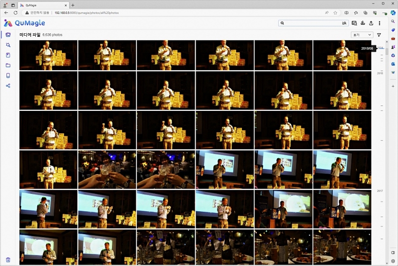Open the advanced people search in search box
The width and height of the screenshot is (398, 266).
point(344,23)
